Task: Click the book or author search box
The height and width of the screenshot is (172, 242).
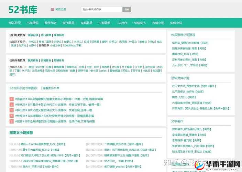Action: pyautogui.click(x=102, y=9)
